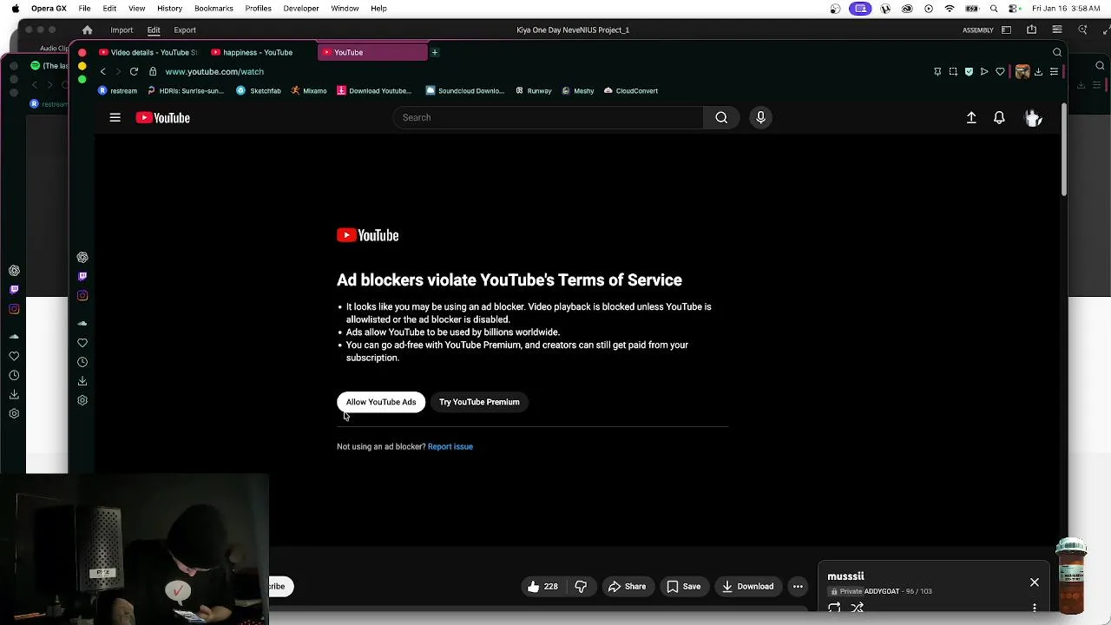
Task: Click Export in the background editor window
Action: (185, 30)
